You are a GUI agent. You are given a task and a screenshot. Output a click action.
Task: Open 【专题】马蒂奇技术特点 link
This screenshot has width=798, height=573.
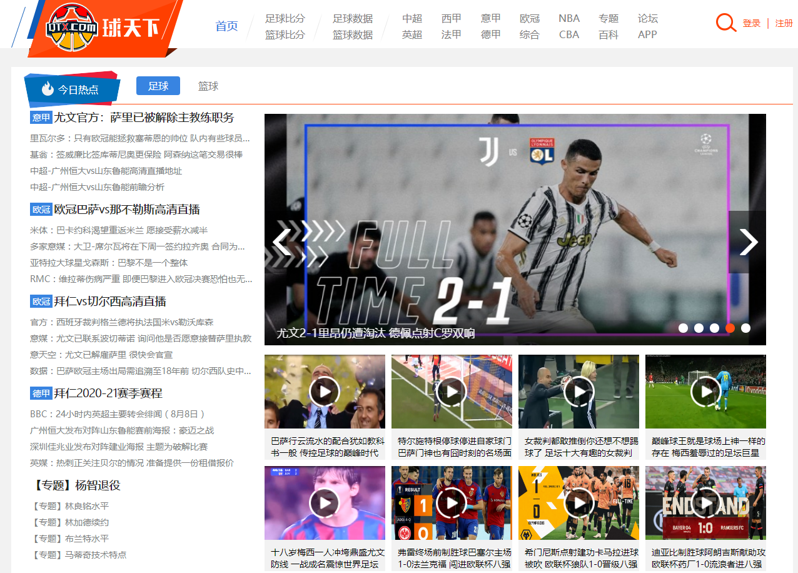click(x=78, y=555)
